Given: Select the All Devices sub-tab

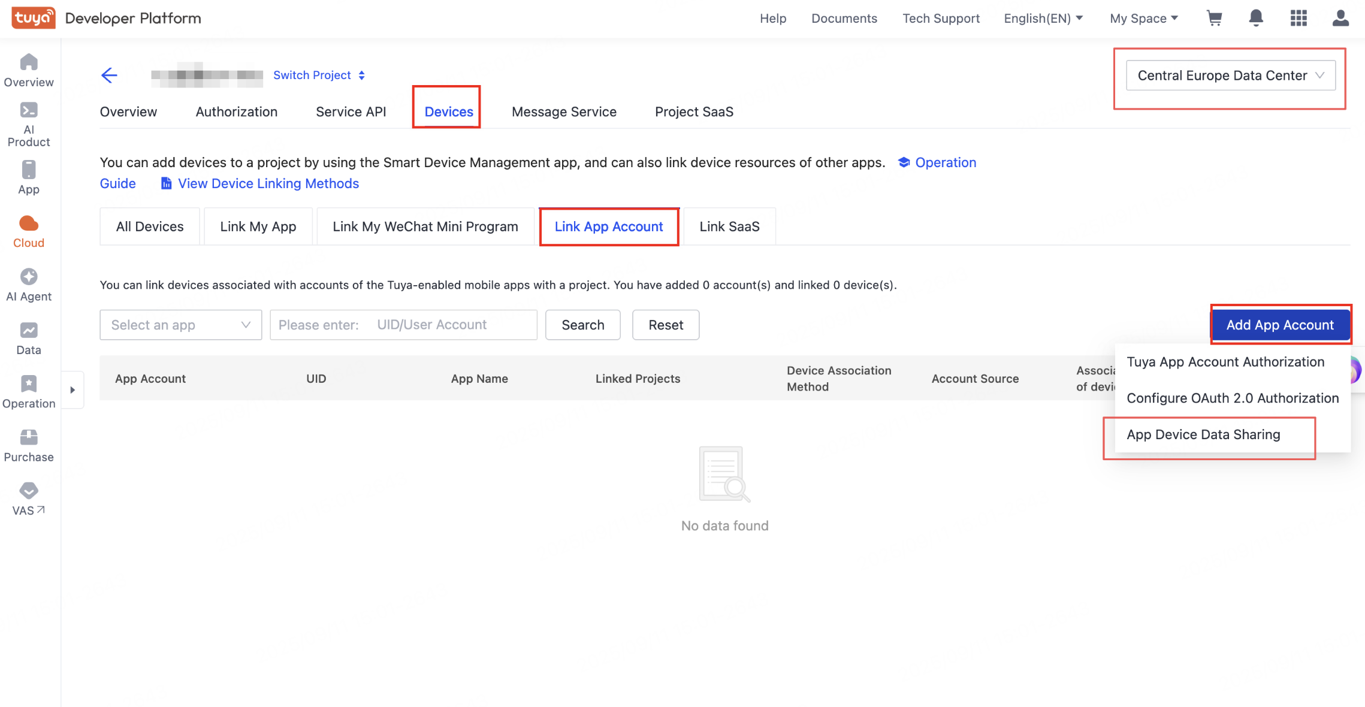Looking at the screenshot, I should coord(150,226).
